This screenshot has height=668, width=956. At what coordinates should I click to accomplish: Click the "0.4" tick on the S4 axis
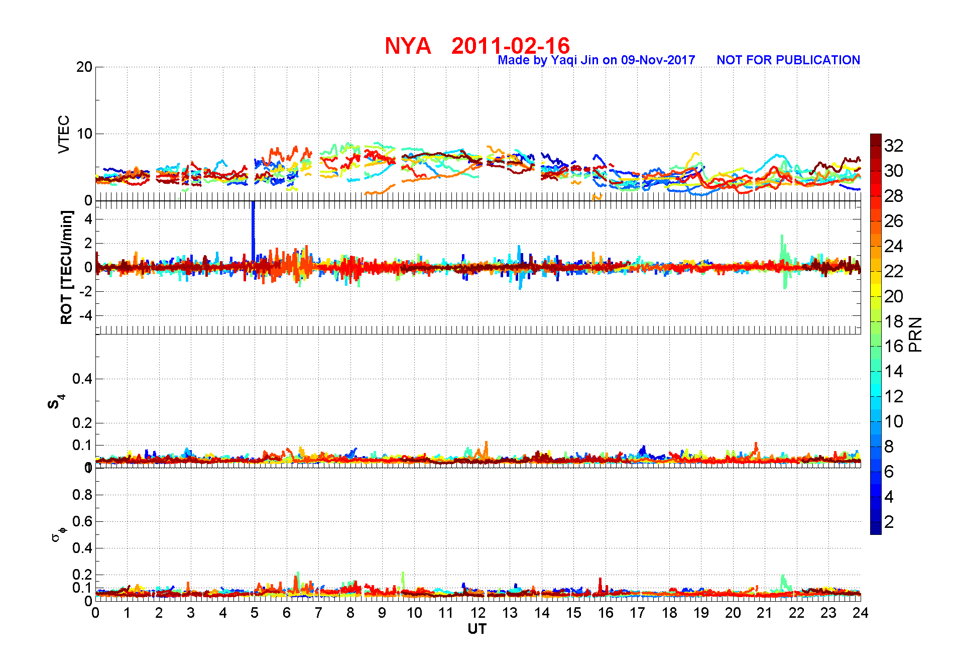82,379
